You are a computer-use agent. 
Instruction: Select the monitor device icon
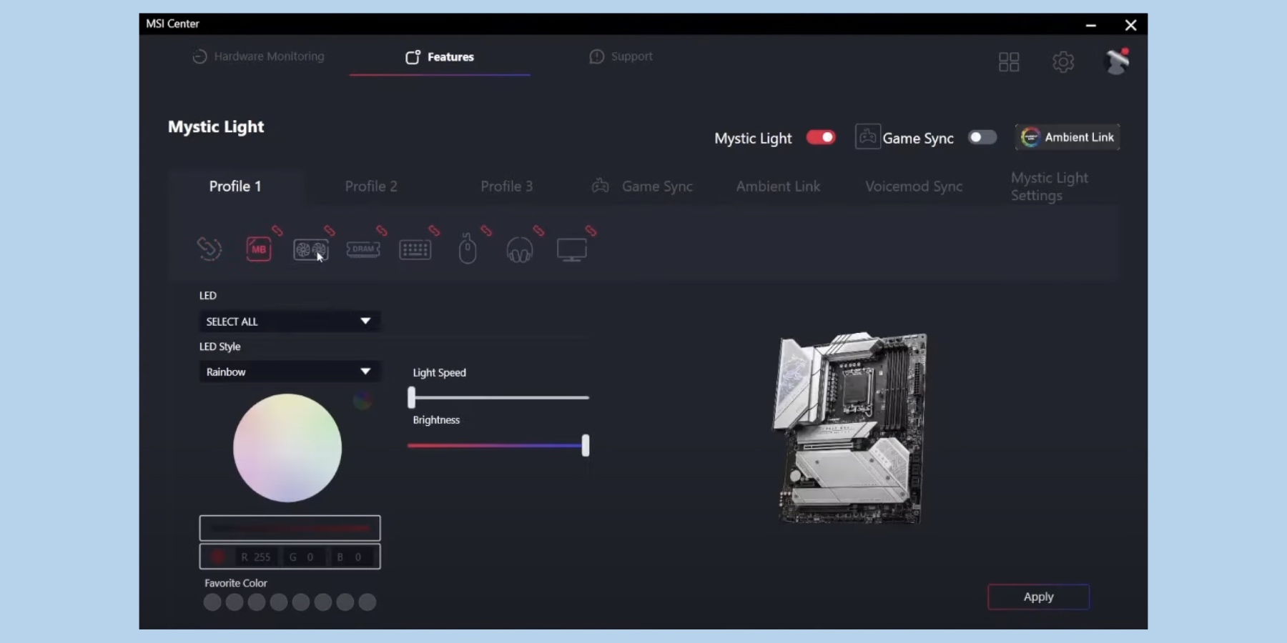tap(572, 249)
